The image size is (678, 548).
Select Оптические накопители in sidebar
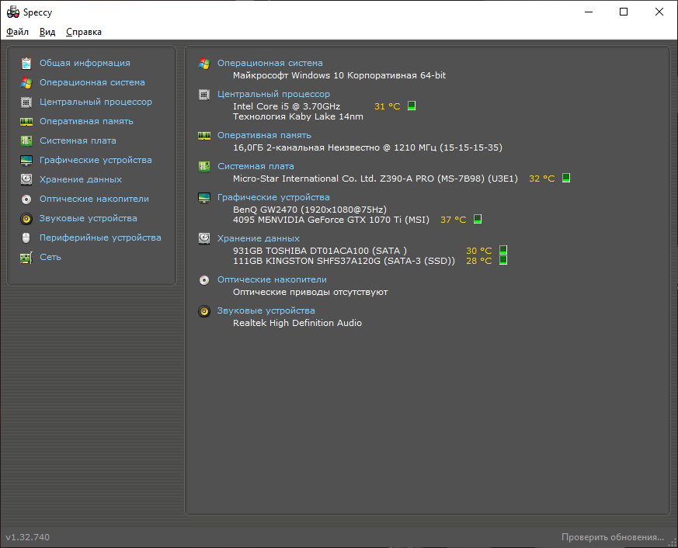tap(94, 199)
